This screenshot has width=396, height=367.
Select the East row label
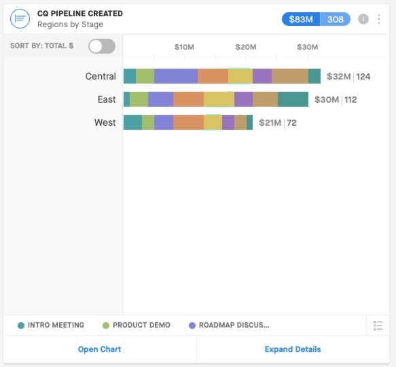click(x=107, y=99)
